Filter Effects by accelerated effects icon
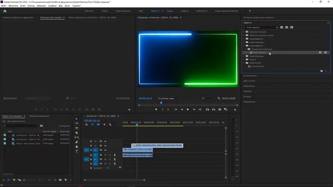 [x=281, y=28]
